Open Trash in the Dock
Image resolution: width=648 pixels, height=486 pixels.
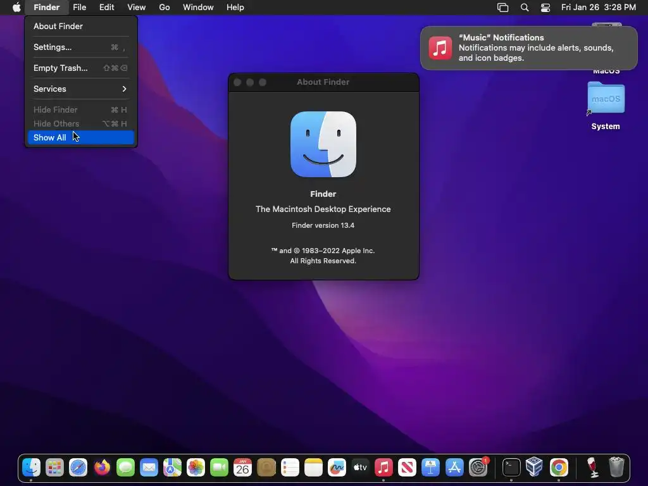click(x=616, y=468)
